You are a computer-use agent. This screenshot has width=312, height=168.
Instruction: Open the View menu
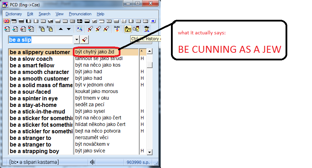click(x=60, y=14)
